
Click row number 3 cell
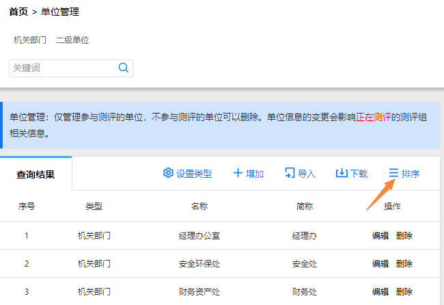[x=27, y=292]
